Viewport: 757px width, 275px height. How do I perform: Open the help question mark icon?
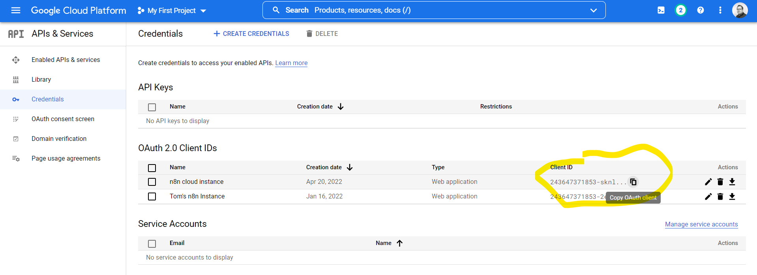point(700,10)
